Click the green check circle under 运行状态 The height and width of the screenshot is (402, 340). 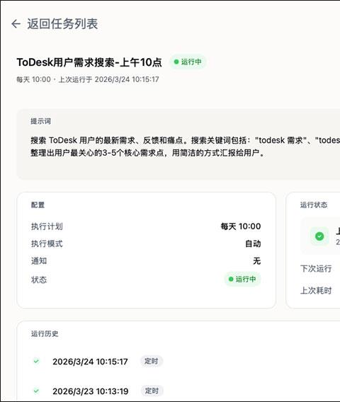click(319, 236)
